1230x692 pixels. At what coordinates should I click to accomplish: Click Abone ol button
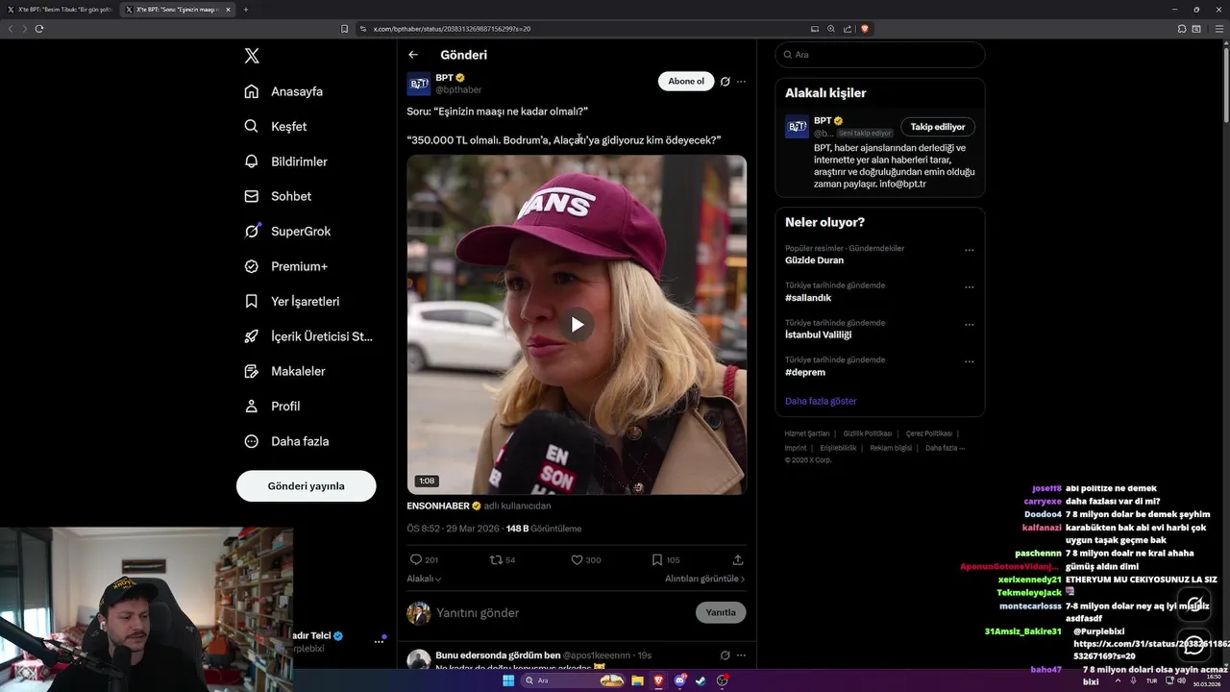686,82
